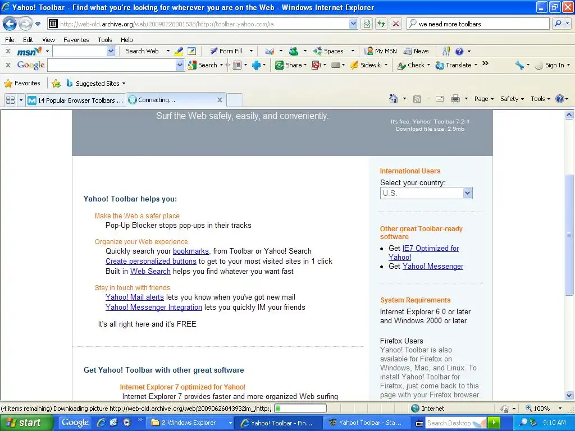Open the Yahoo! Mail alerts link
The image size is (575, 431).
[x=135, y=297]
